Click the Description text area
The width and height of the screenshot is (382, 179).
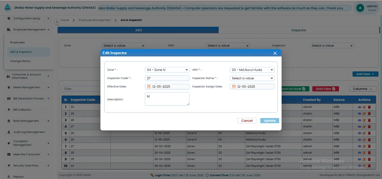click(x=167, y=99)
